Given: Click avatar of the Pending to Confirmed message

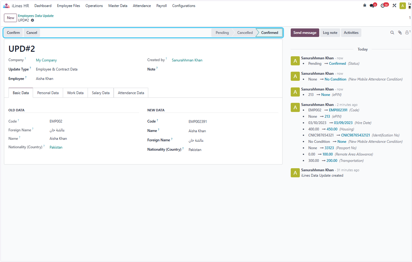Looking at the screenshot, I should point(295,61).
